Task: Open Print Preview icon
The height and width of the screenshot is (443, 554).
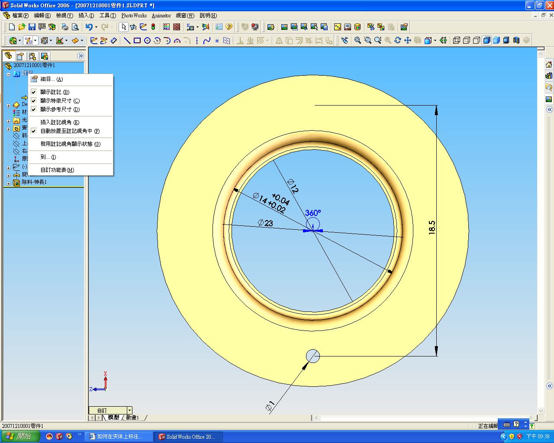Action: (x=75, y=27)
